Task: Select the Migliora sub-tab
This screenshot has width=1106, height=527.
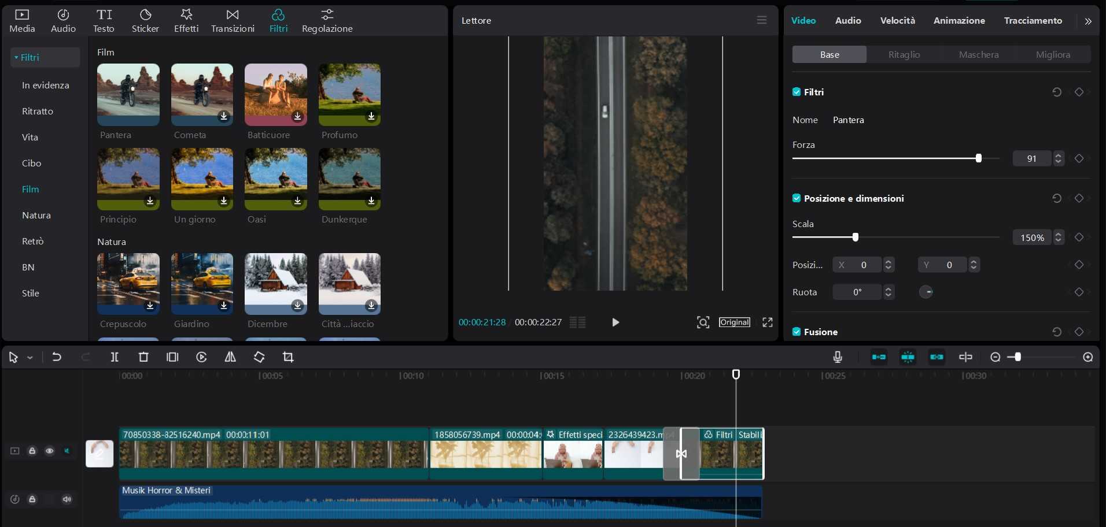Action: pyautogui.click(x=1053, y=54)
